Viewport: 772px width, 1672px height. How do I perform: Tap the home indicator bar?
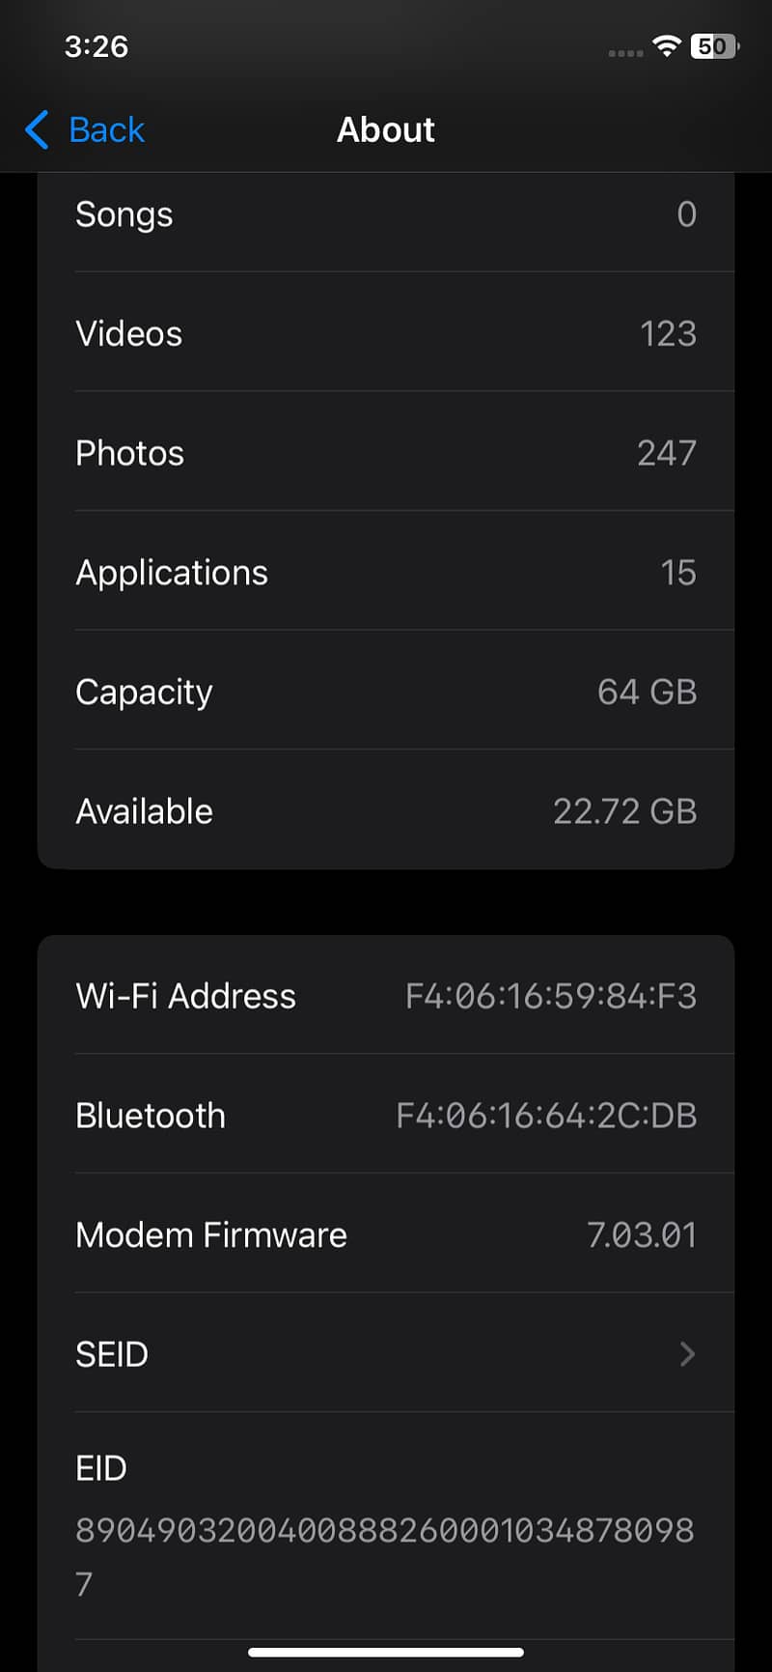pos(386,1652)
